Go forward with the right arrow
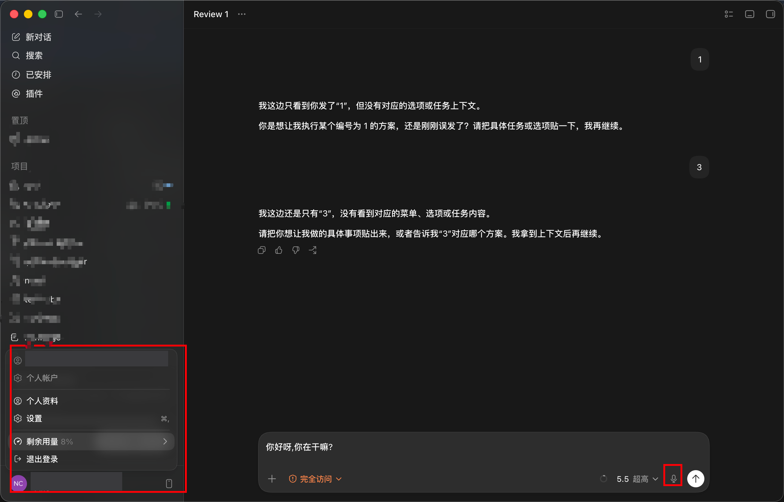The width and height of the screenshot is (784, 502). 98,14
